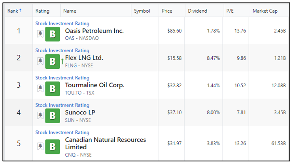The height and width of the screenshot is (165, 293).
Task: Sort by the Rank column header
Action: [14, 11]
